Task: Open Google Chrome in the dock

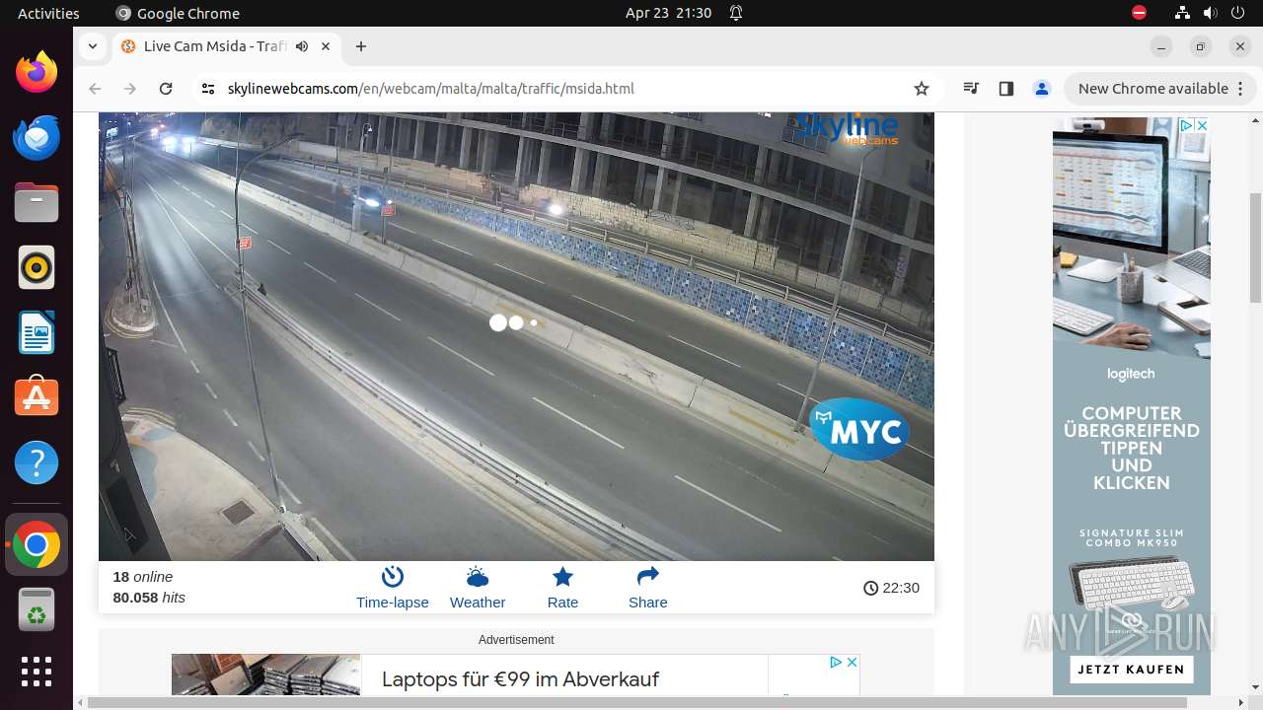Action: 37,545
